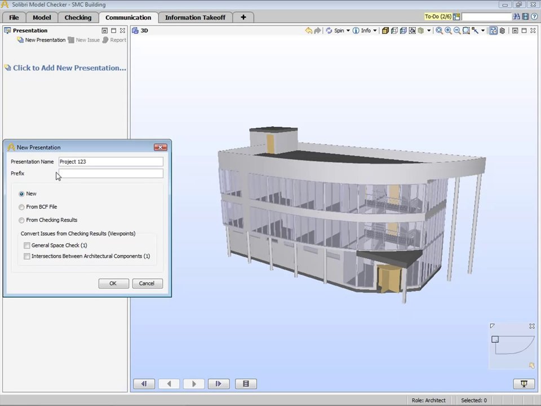Go to previous slide button
Screen dimensions: 541x406
(x=168, y=383)
